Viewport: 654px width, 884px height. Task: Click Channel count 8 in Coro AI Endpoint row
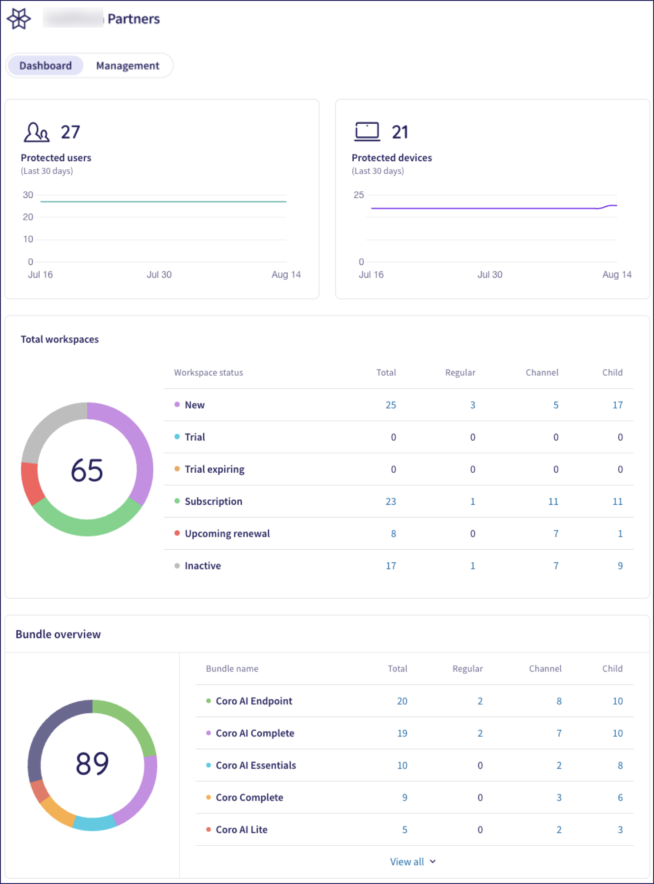pyautogui.click(x=559, y=701)
